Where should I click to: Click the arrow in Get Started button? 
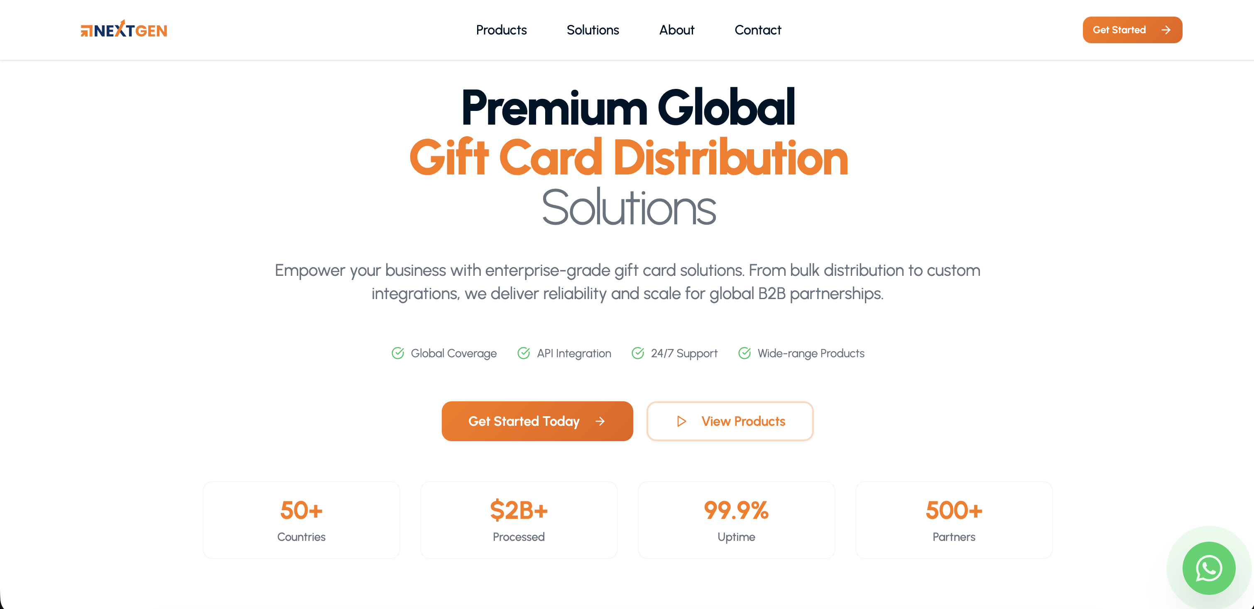click(x=1166, y=30)
